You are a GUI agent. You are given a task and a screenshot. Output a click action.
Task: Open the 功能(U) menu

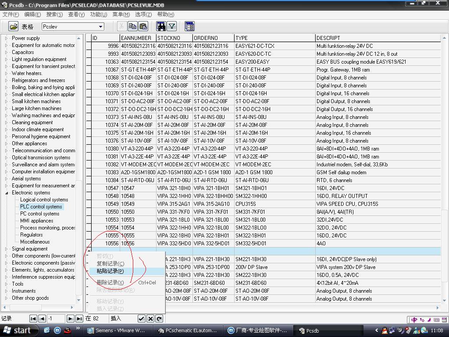99,14
